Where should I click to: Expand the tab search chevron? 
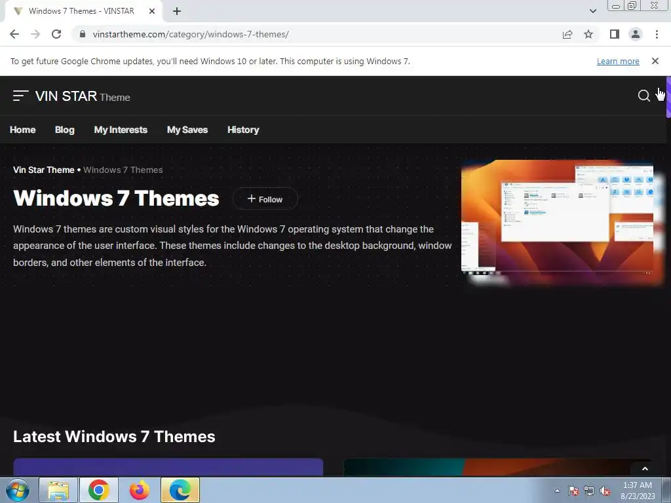point(592,11)
